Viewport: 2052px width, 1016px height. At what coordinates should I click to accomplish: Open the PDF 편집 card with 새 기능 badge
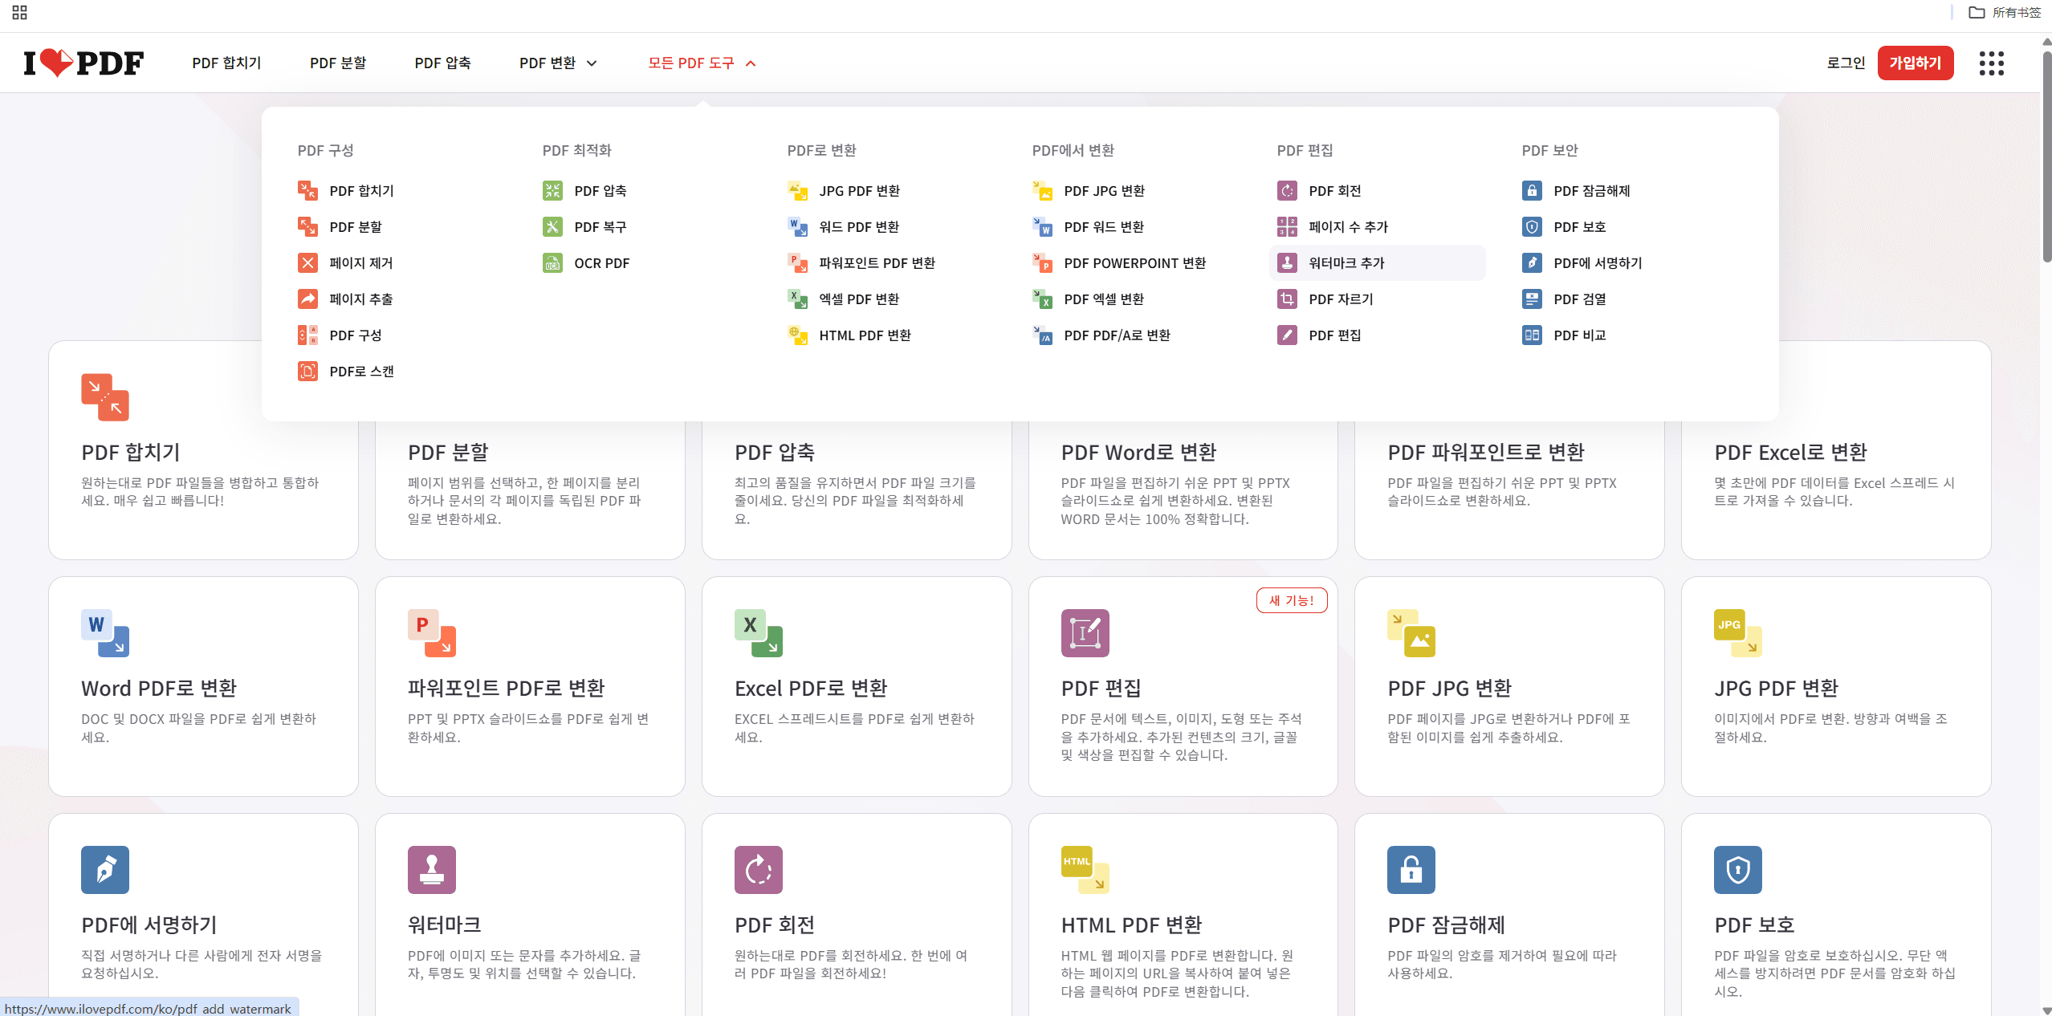pyautogui.click(x=1183, y=687)
